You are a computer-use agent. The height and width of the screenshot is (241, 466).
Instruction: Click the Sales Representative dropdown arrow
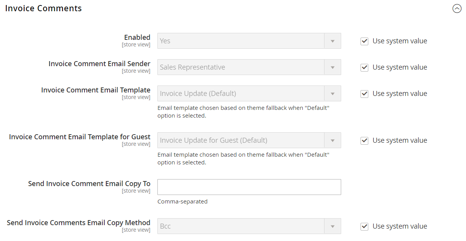(x=332, y=67)
